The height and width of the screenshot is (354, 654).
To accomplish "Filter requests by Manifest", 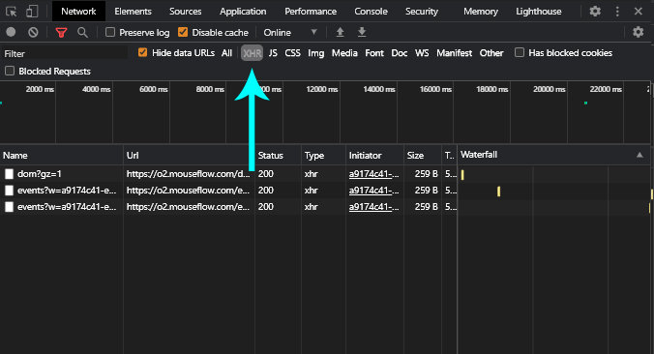I will pyautogui.click(x=454, y=53).
